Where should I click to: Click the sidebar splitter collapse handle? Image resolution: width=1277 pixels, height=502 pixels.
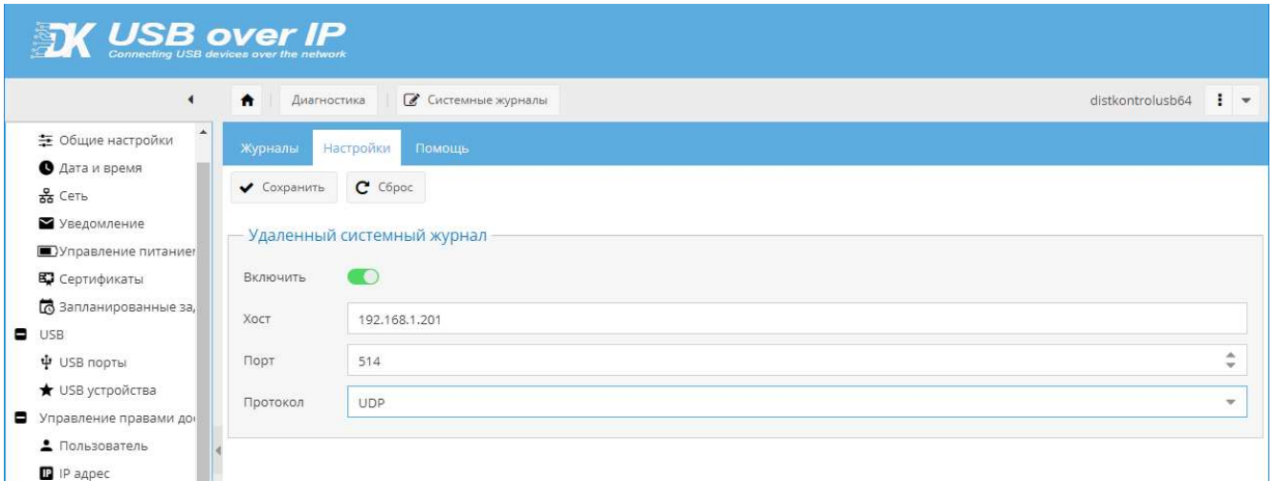point(216,449)
